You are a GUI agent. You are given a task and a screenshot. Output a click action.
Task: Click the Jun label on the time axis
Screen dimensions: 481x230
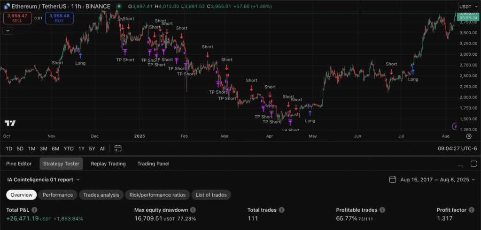357,136
